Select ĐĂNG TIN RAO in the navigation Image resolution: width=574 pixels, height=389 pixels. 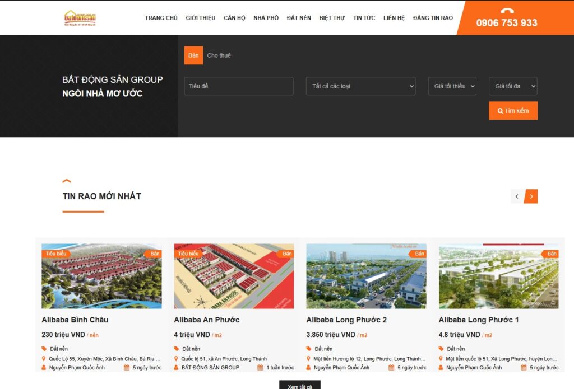click(433, 17)
